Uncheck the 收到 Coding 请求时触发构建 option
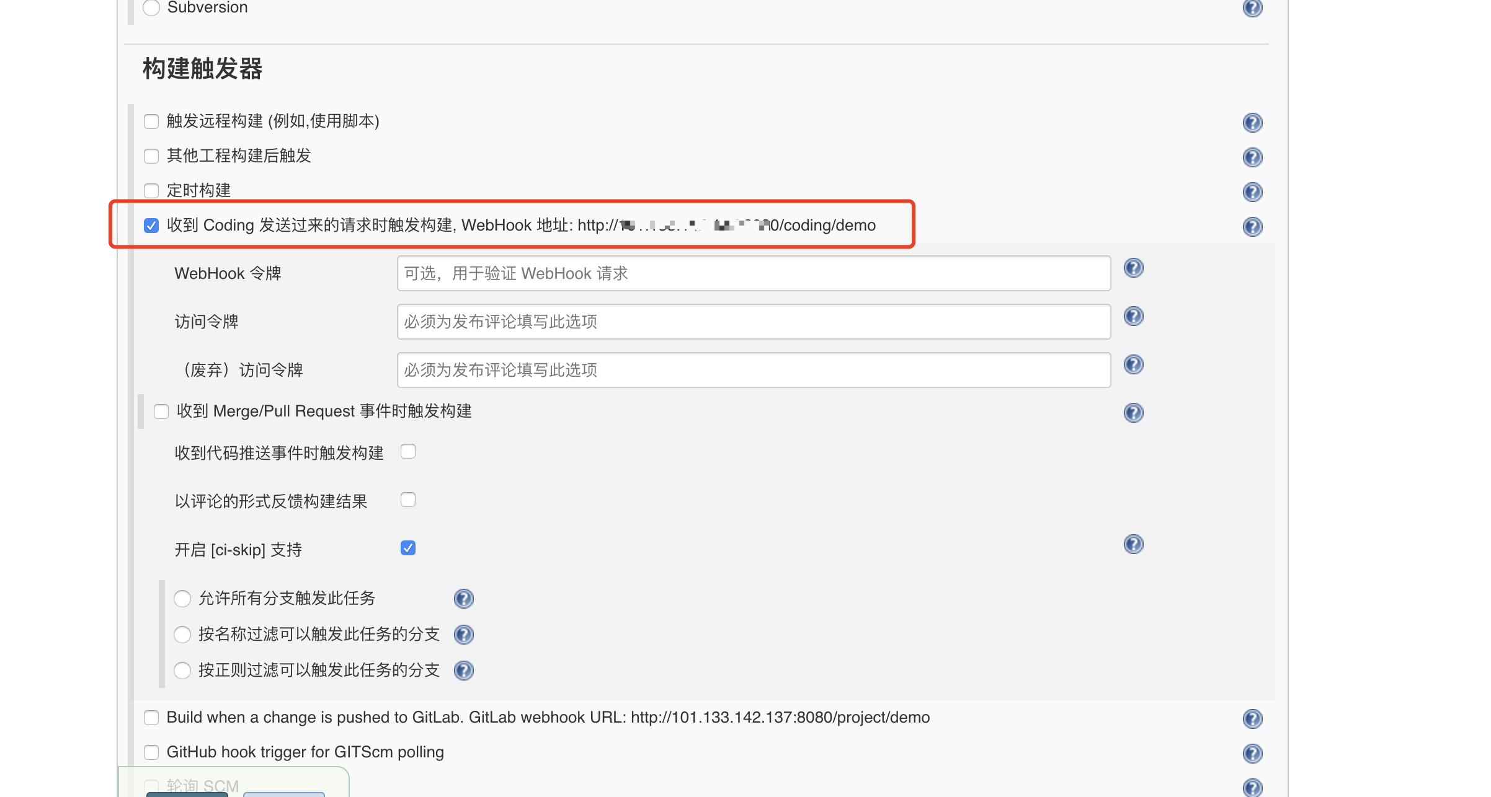The height and width of the screenshot is (797, 1491). click(151, 226)
